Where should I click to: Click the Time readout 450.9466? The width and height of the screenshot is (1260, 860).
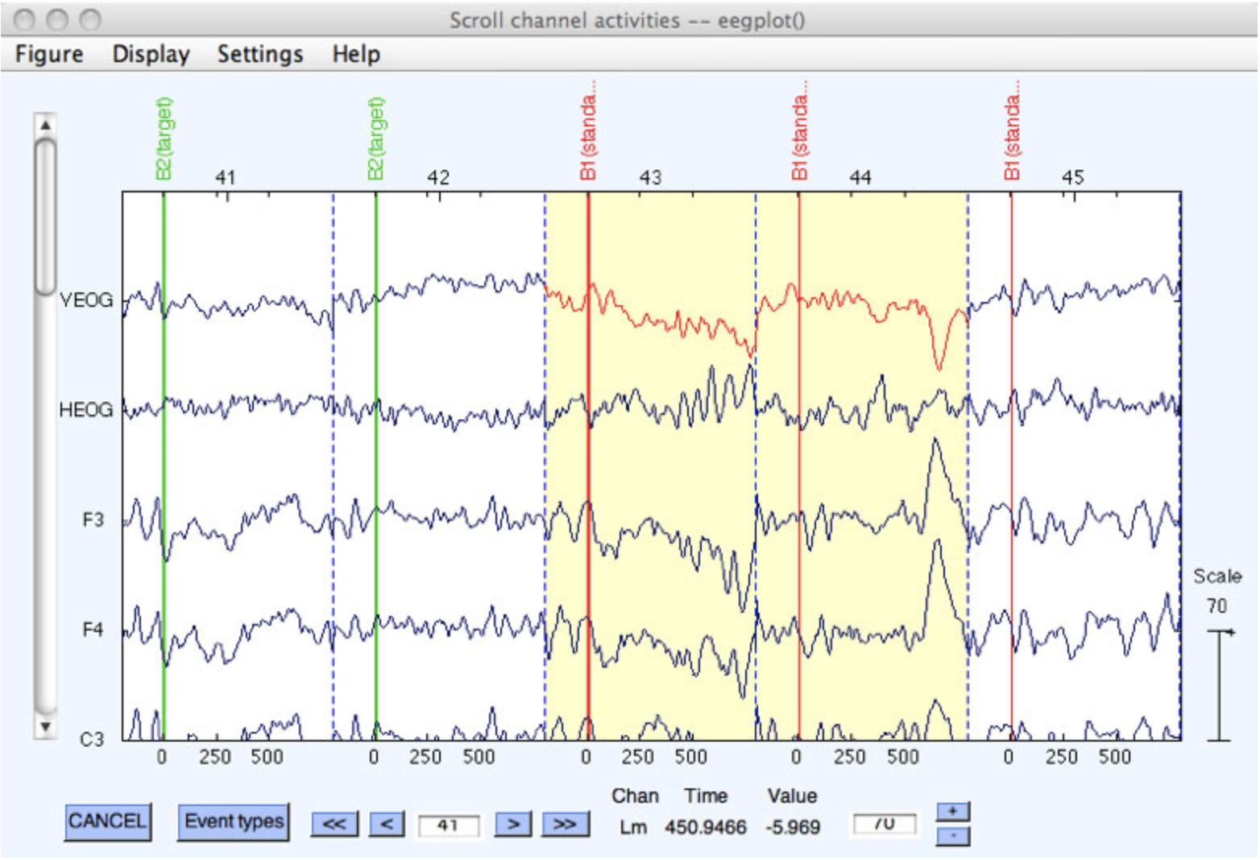pos(706,828)
